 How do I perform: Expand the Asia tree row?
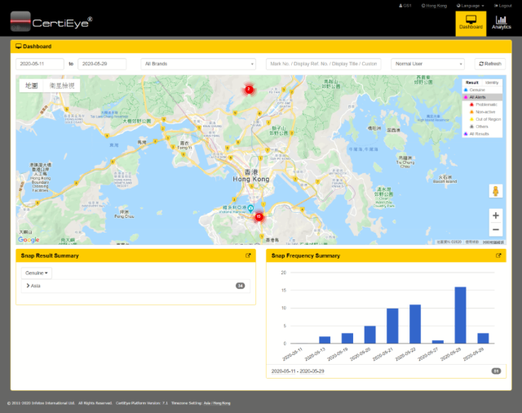29,286
